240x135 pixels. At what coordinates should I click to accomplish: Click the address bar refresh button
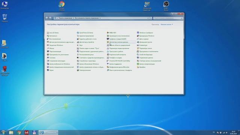point(151,18)
